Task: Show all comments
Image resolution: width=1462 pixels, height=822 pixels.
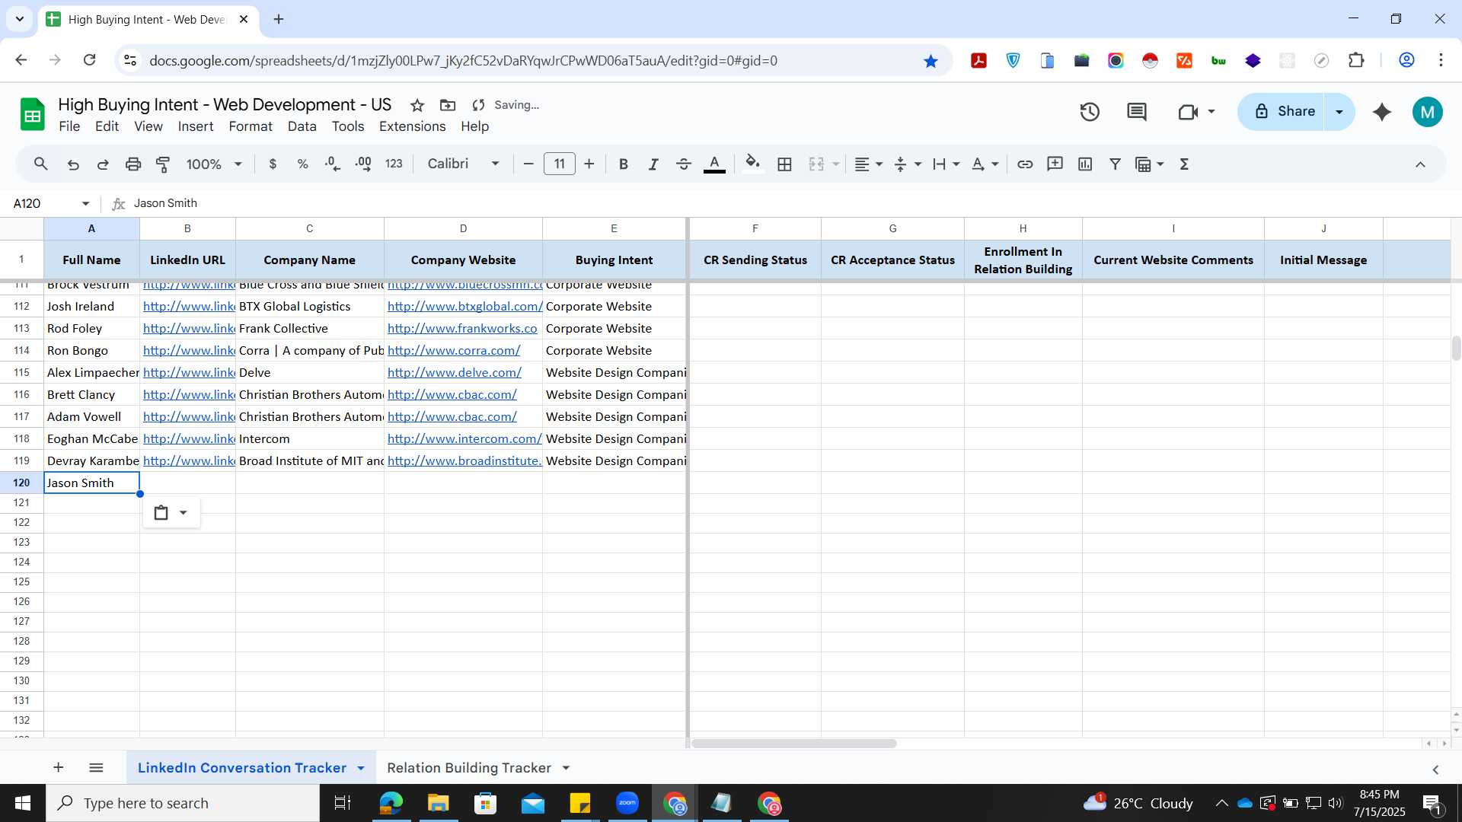Action: pyautogui.click(x=1137, y=112)
